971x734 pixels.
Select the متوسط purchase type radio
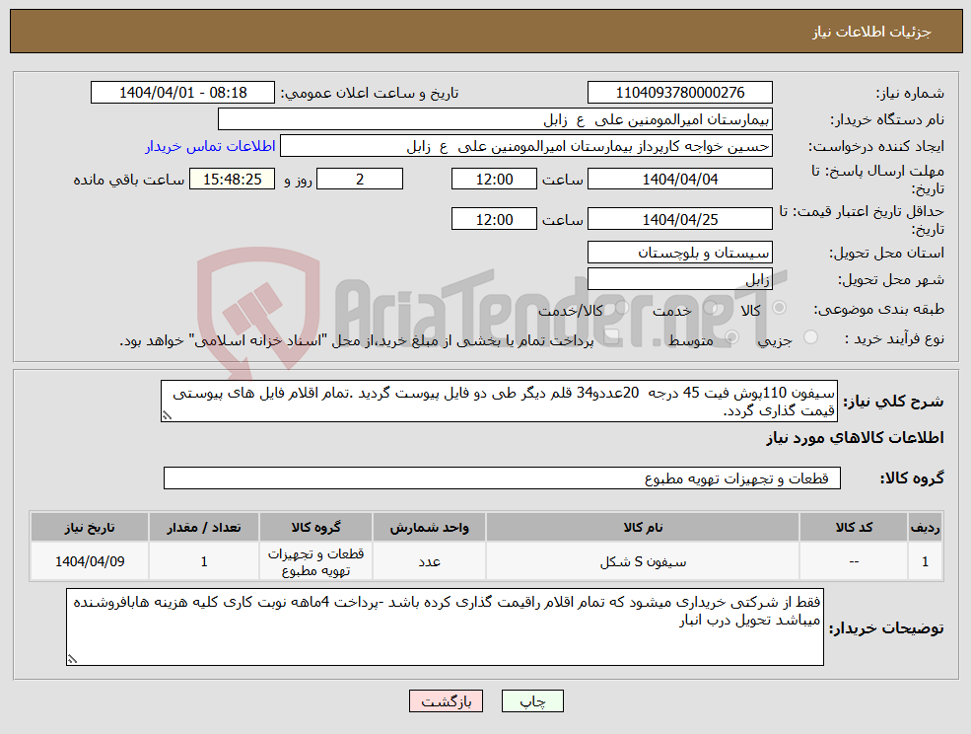pos(732,337)
